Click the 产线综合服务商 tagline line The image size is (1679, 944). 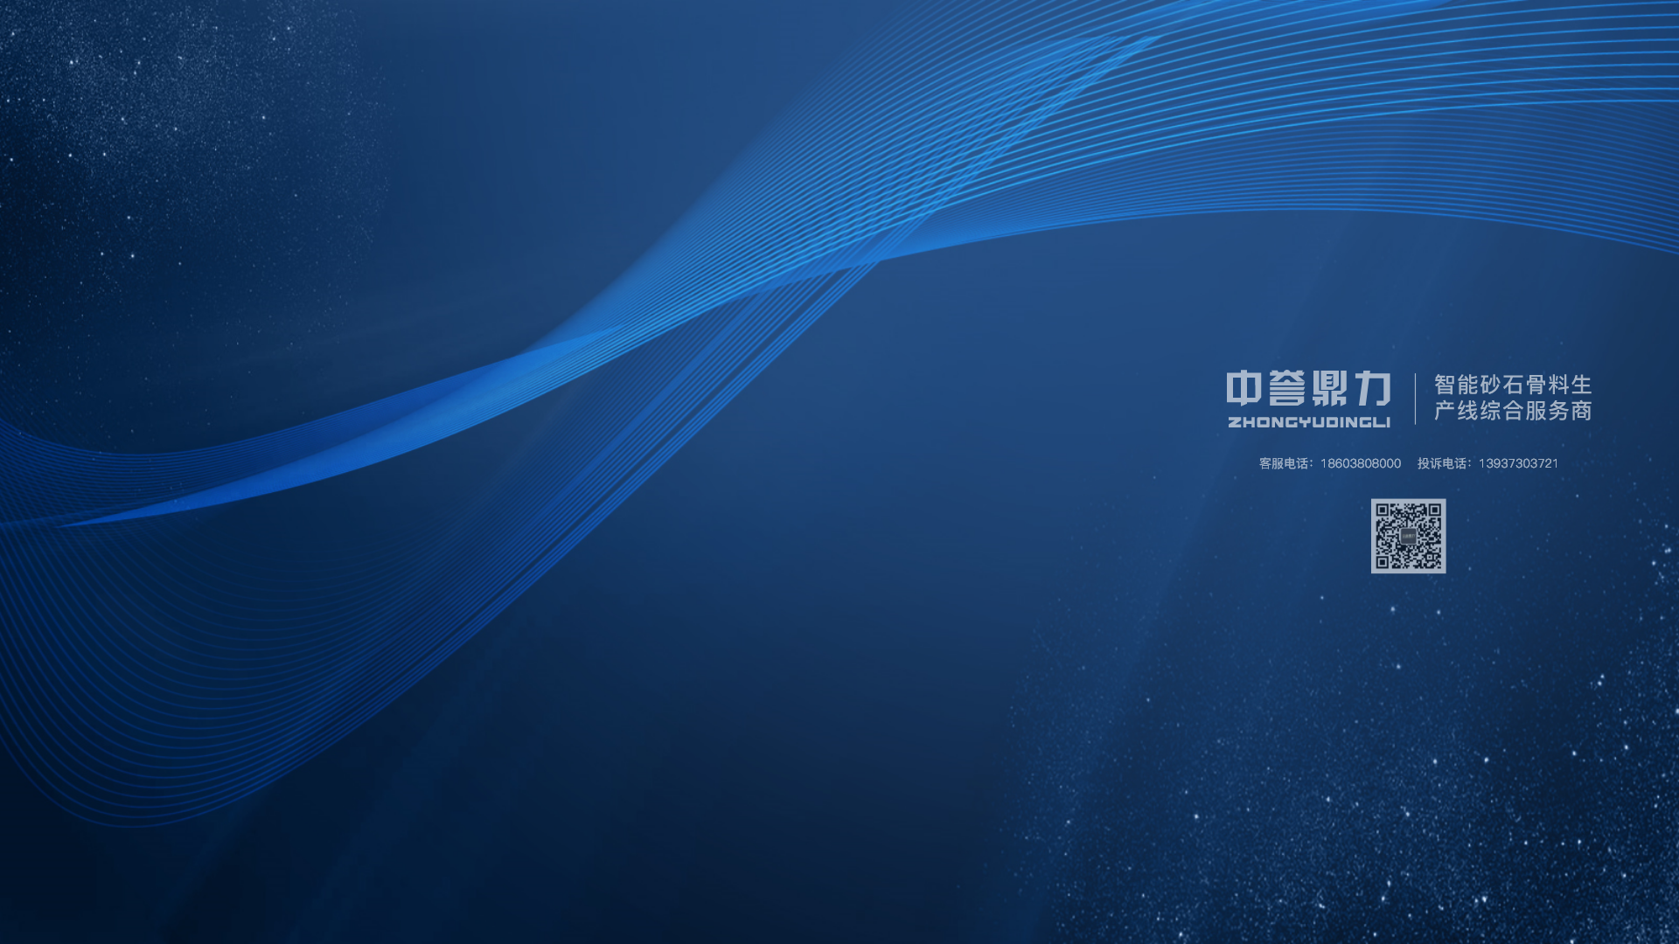tap(1512, 411)
